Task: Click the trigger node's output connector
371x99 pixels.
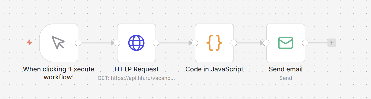Action: point(78,43)
